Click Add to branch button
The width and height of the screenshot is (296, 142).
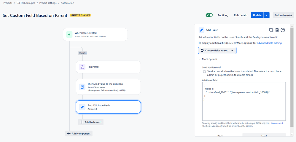(x=91, y=122)
